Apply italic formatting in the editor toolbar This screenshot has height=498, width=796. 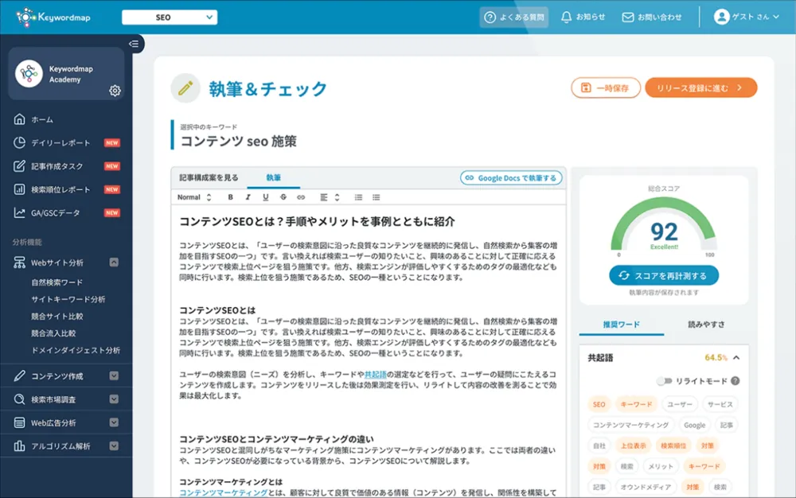(248, 197)
